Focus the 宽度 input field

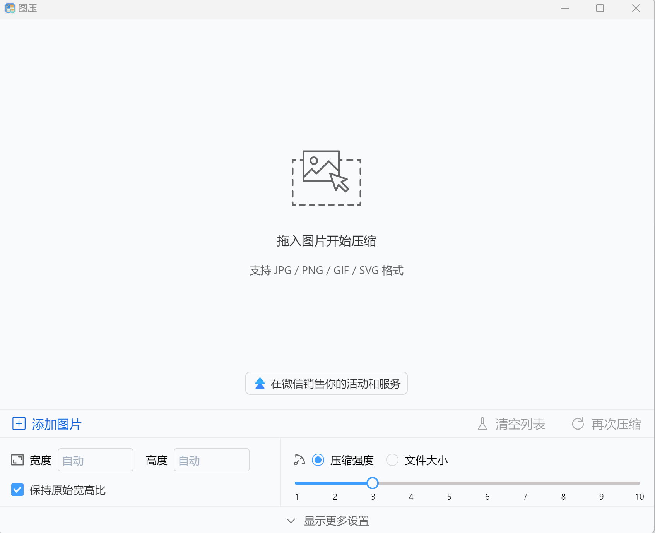pyautogui.click(x=96, y=460)
